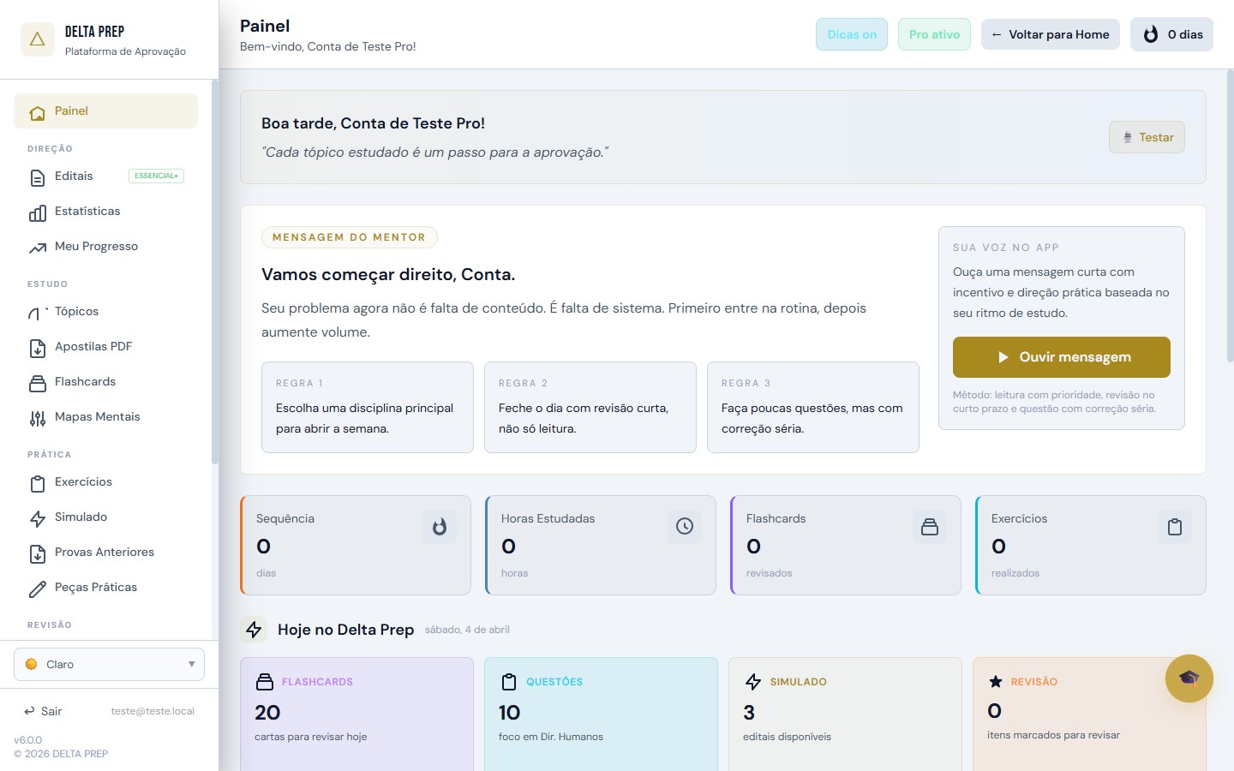Screen dimensions: 1234x771
Task: Select Simulado in the sidebar
Action: pos(81,517)
